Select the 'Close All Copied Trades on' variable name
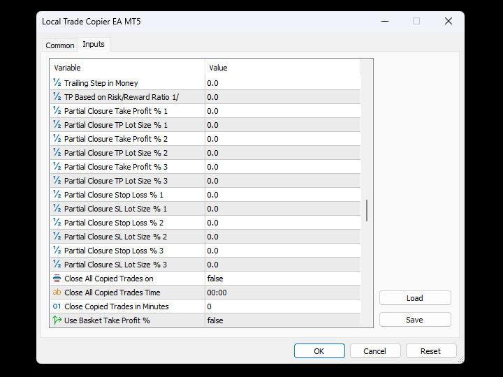 (x=109, y=279)
